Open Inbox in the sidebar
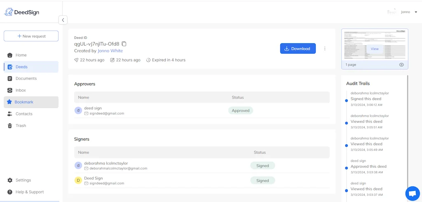422x202 pixels. click(x=31, y=90)
